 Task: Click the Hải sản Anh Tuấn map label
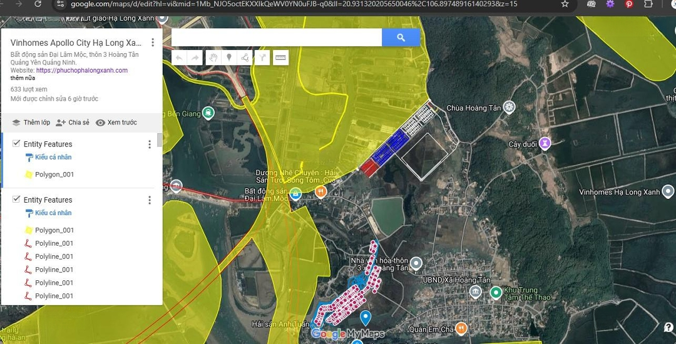click(x=280, y=324)
